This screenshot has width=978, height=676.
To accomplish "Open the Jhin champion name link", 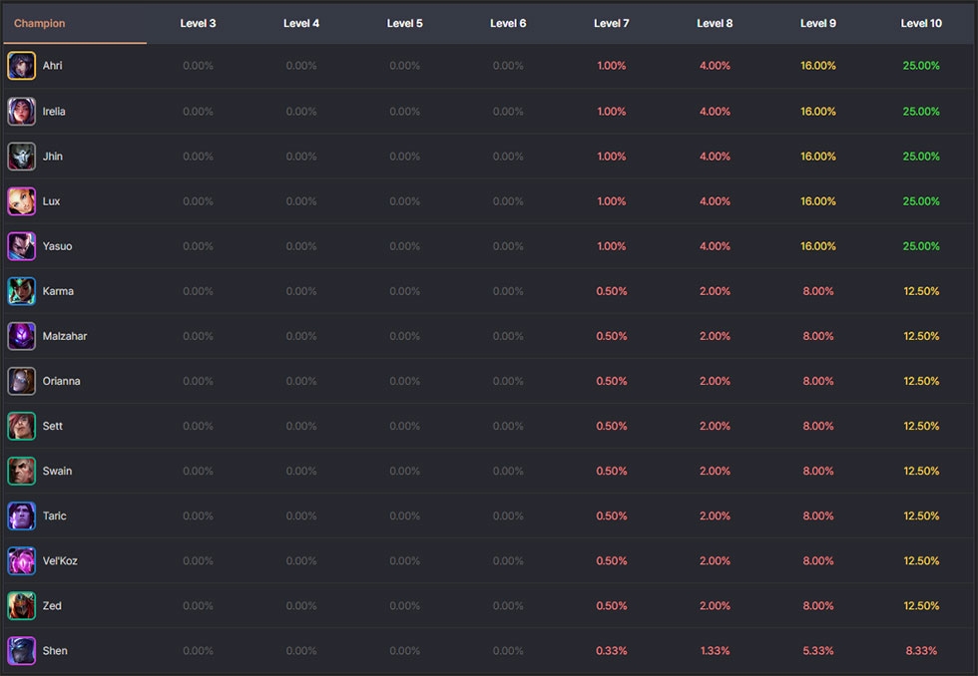I will 52,157.
